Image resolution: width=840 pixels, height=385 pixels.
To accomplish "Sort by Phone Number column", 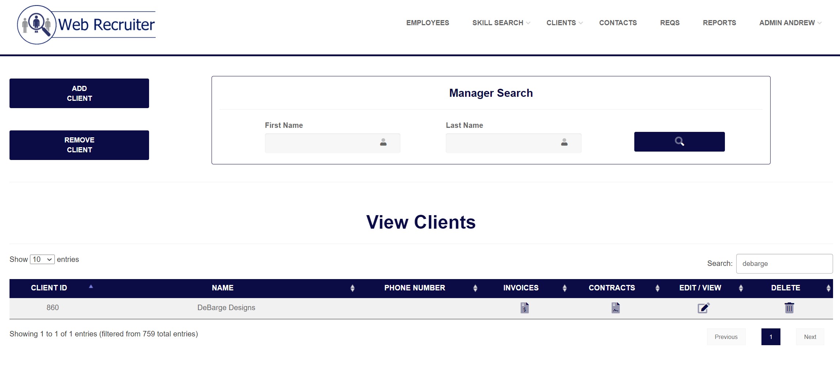I will 414,288.
